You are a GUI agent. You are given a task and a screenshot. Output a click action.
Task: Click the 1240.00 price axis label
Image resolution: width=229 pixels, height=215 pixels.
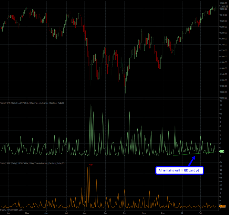(x=223, y=45)
